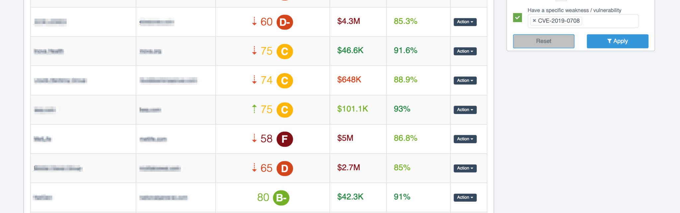Click the 91.6% compliance value
Image resolution: width=680 pixels, height=213 pixels.
(x=405, y=51)
